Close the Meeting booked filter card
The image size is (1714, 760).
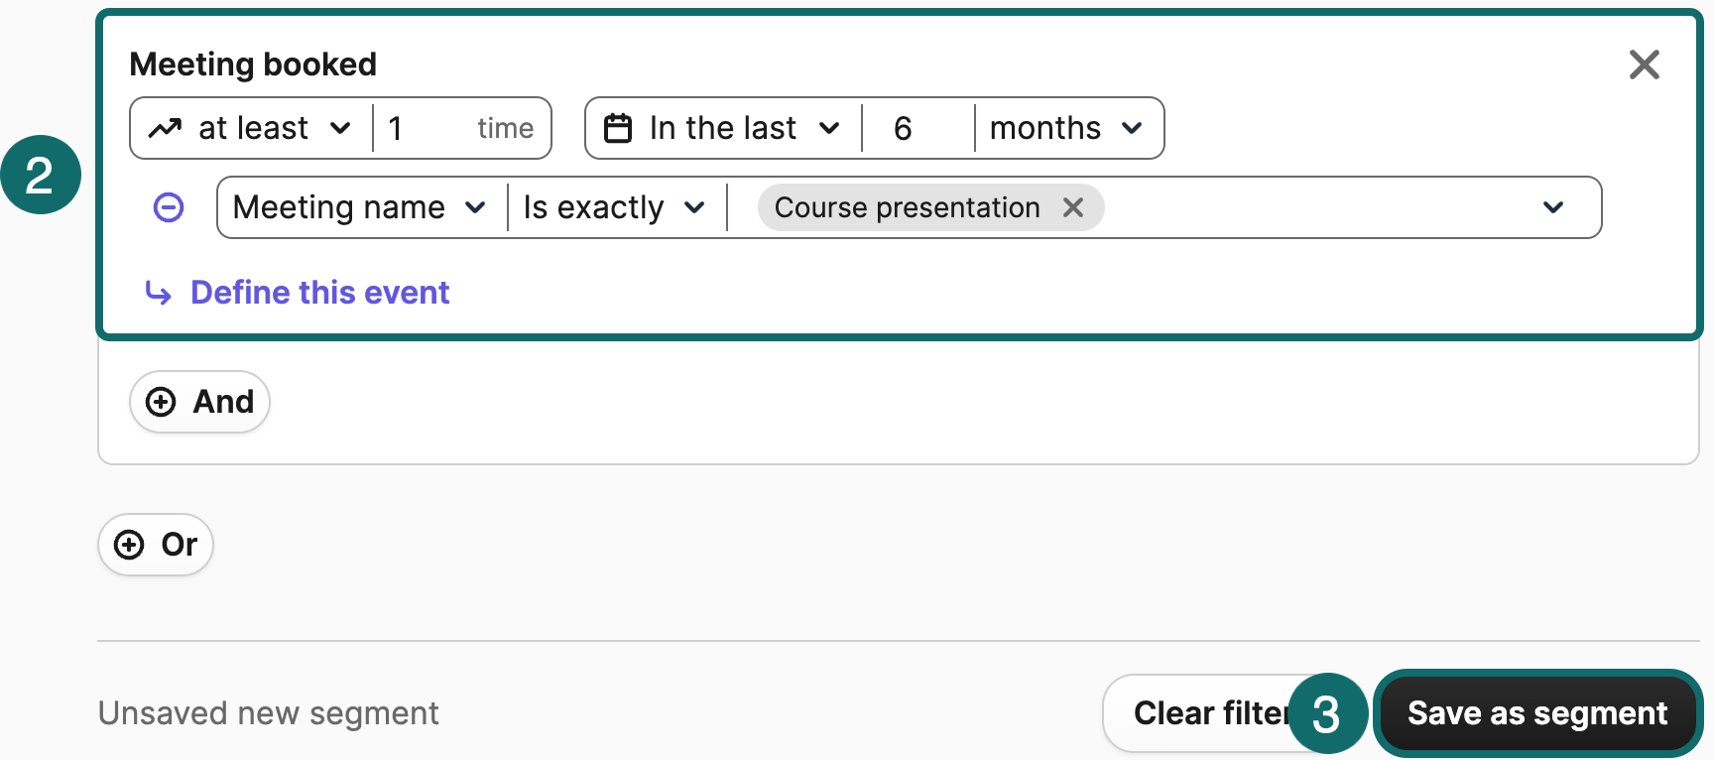1644,64
